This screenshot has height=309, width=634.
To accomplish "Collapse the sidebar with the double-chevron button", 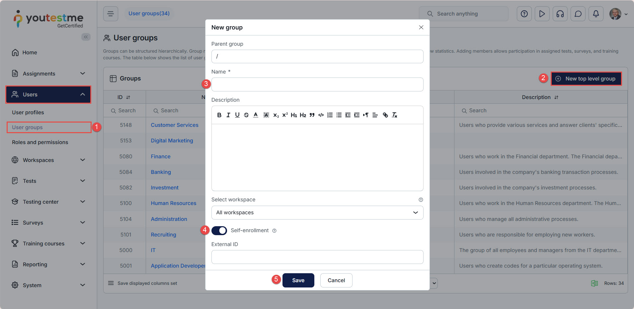I will (86, 37).
